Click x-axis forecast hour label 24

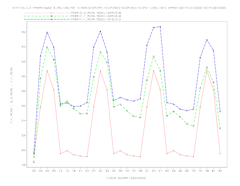(87, 171)
